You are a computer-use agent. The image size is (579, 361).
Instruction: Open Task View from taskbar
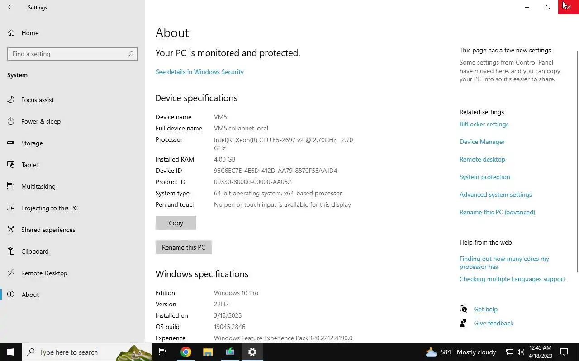[163, 352]
